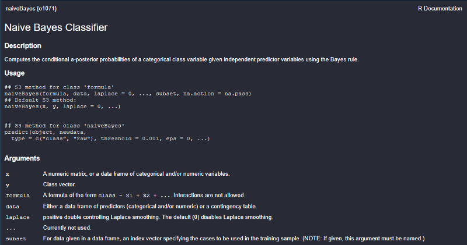Click the 'formula' argument name
The image size is (467, 245).
(18, 196)
